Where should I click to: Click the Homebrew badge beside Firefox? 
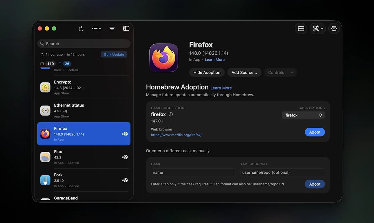125,134
